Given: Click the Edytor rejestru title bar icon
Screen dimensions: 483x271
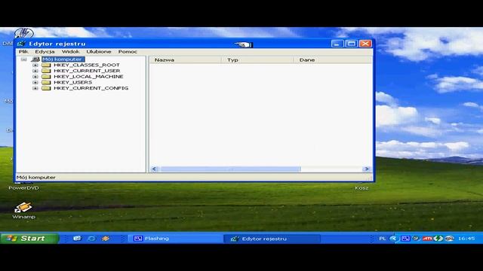Looking at the screenshot, I should (21, 44).
